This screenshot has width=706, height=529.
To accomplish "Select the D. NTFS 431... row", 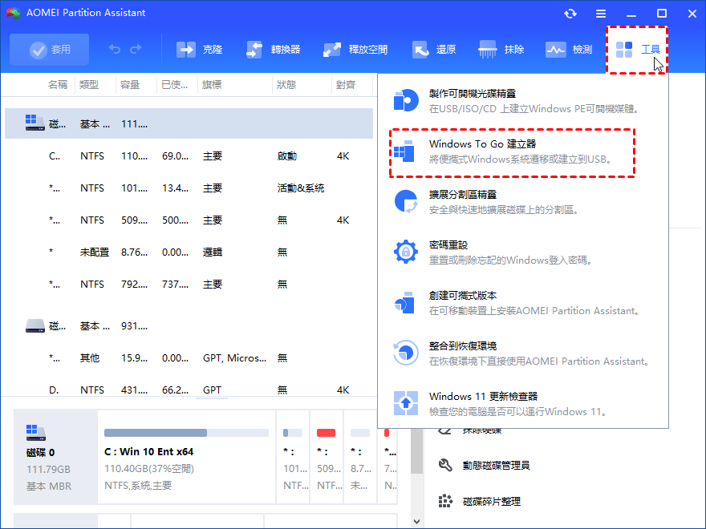I will (x=189, y=390).
